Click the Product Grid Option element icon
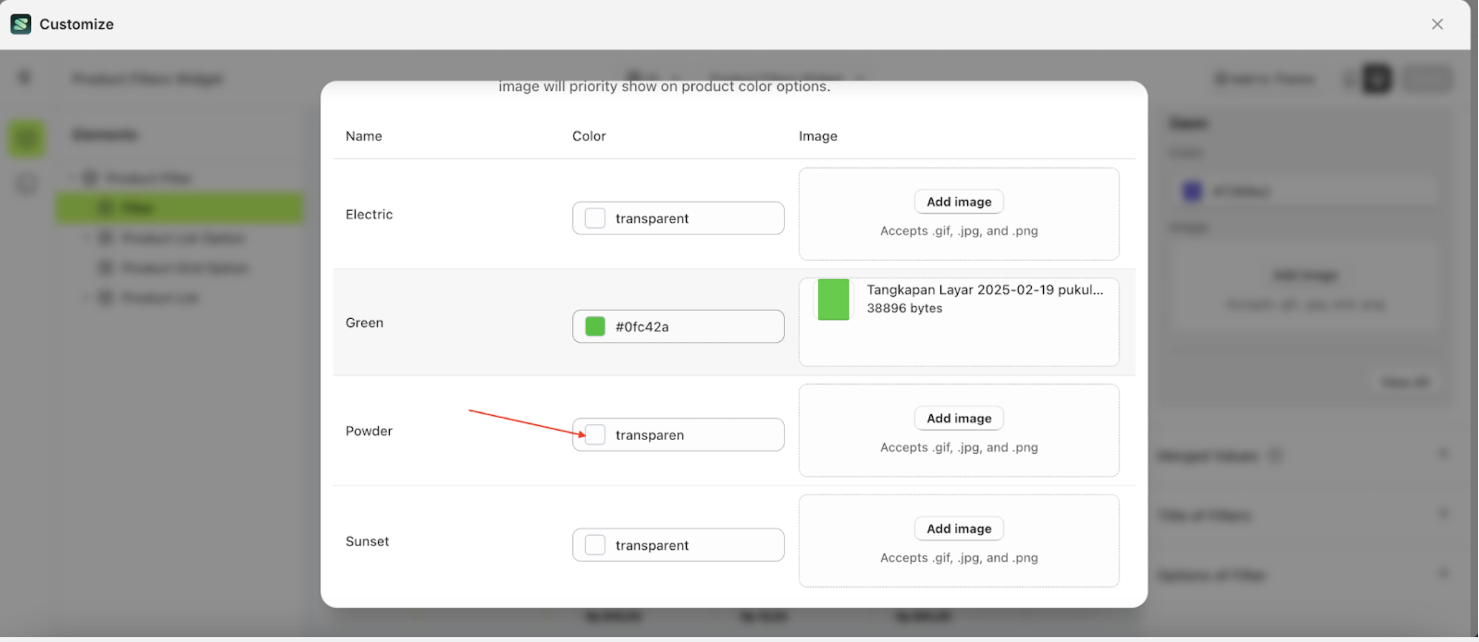1479x642 pixels. tap(106, 268)
